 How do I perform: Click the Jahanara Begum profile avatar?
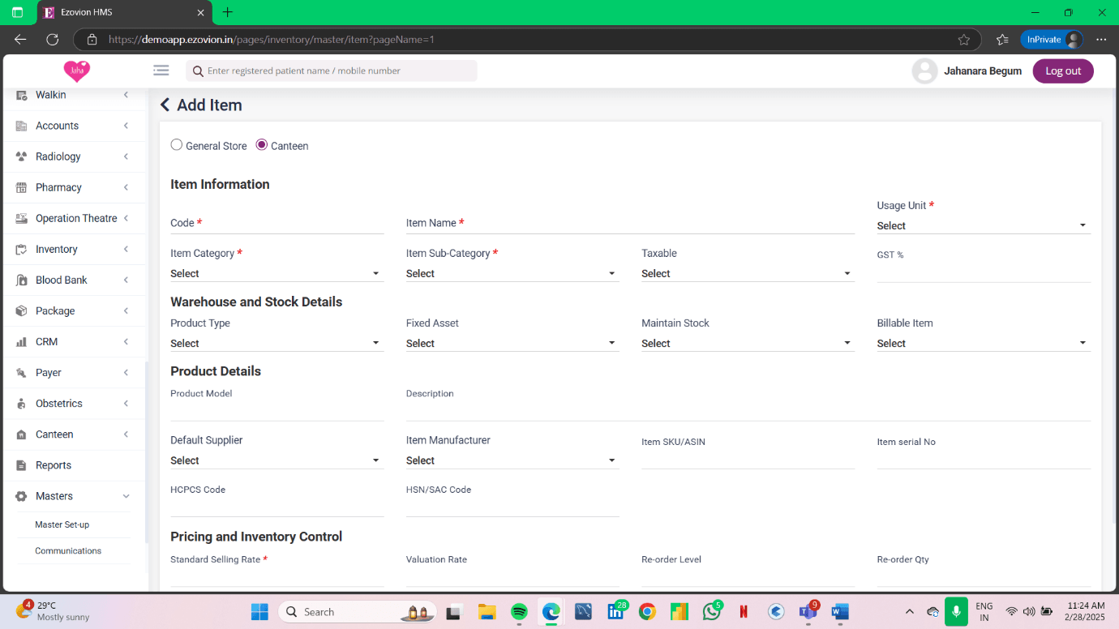pyautogui.click(x=924, y=71)
